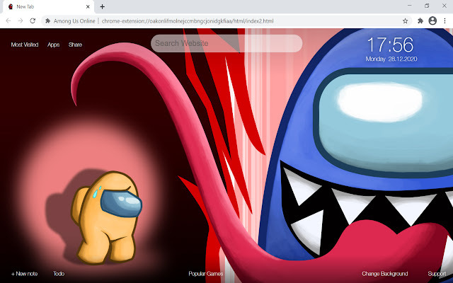This screenshot has height=283, width=453.
Task: Open the Most Visited menu
Action: click(25, 45)
